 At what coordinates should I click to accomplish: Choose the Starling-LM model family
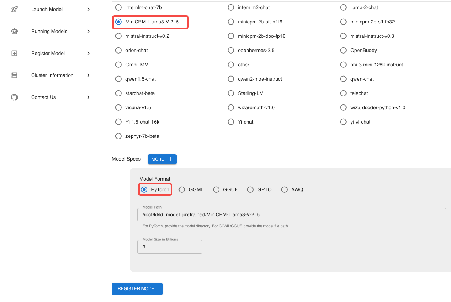pos(231,93)
